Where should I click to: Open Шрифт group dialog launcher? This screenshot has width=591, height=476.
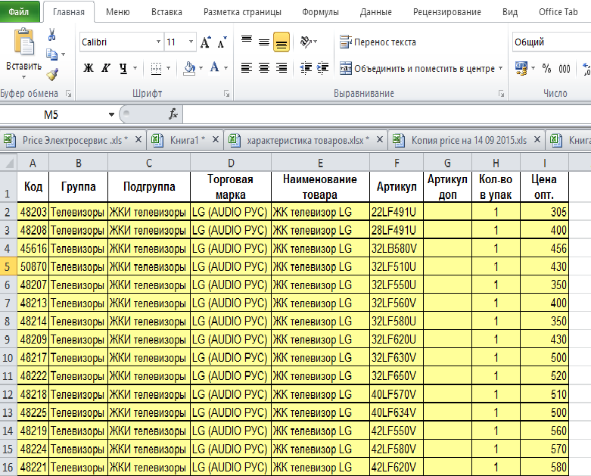click(x=226, y=94)
